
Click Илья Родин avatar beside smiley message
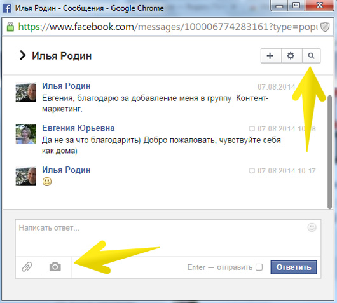[25, 176]
